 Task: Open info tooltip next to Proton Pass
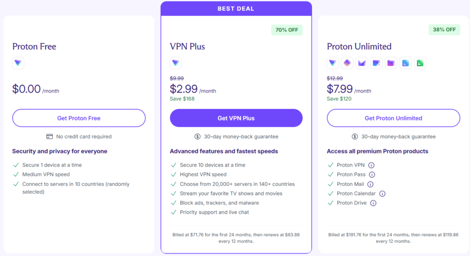point(372,174)
